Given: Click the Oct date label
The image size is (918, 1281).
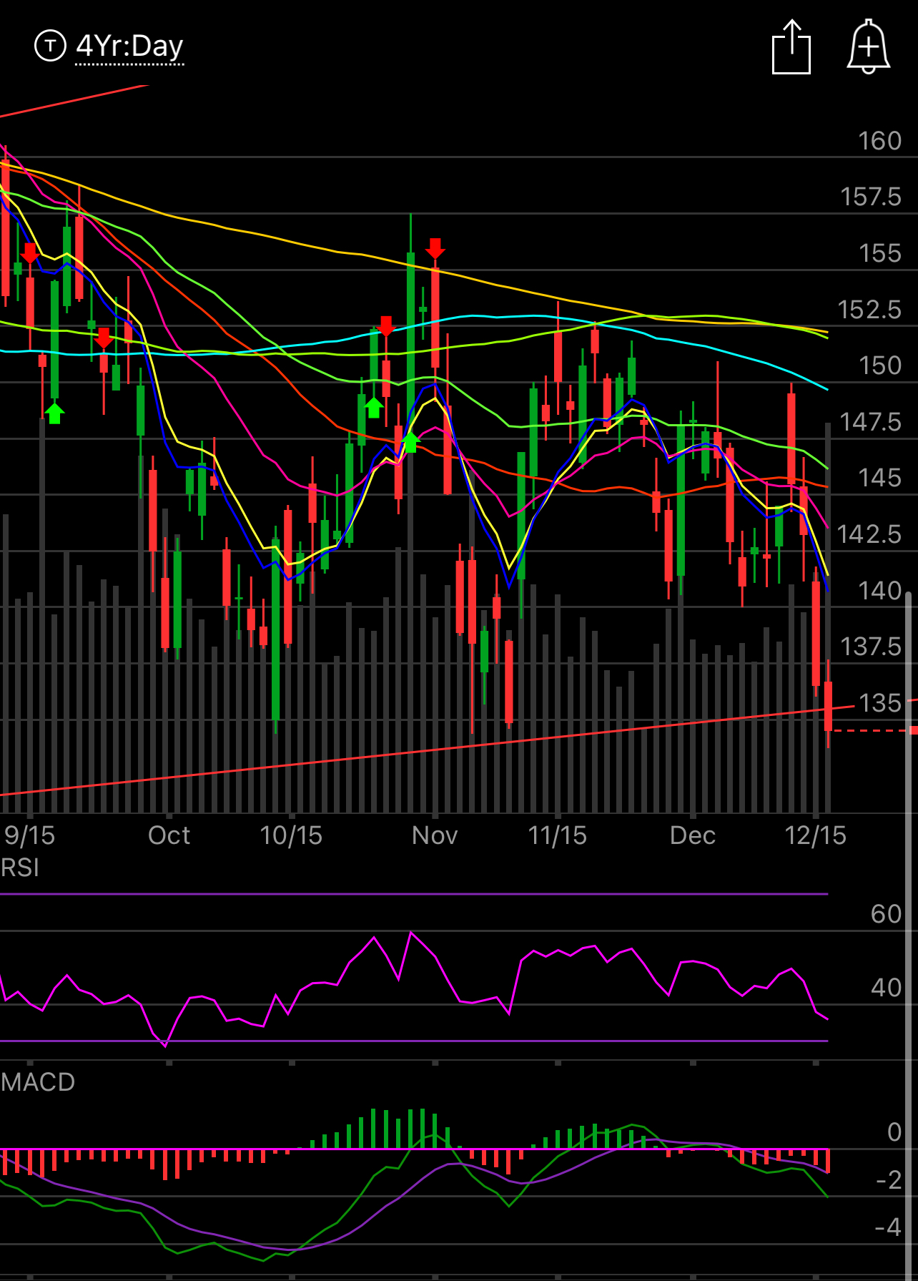Looking at the screenshot, I should pos(169,835).
